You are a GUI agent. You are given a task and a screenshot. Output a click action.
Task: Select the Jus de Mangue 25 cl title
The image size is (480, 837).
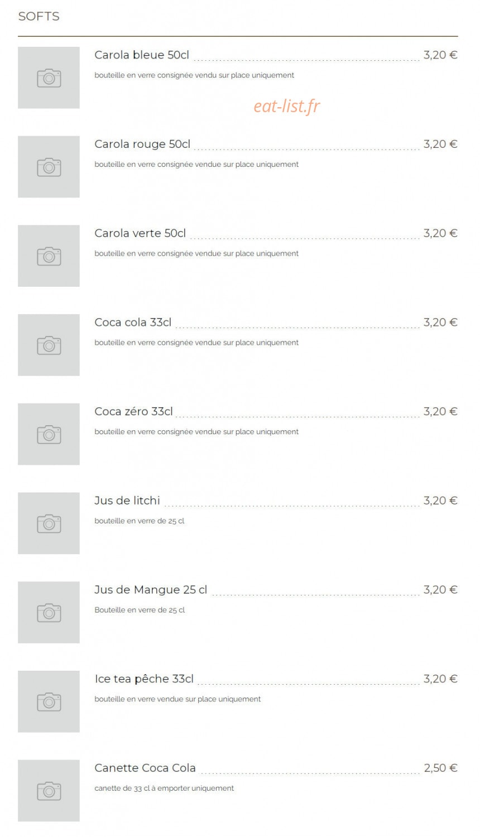coord(151,590)
